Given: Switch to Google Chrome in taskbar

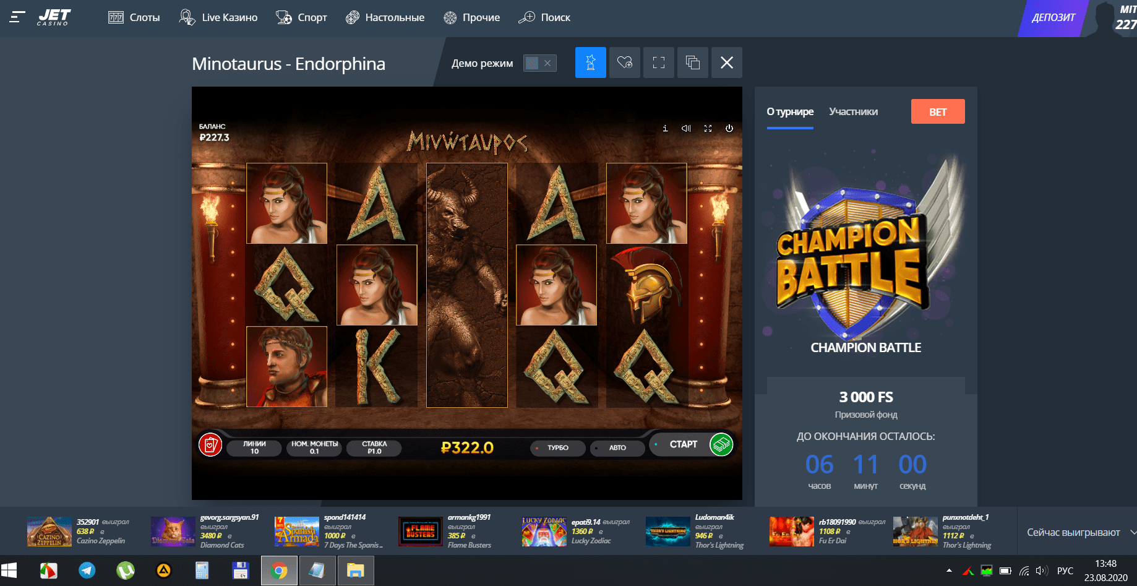Looking at the screenshot, I should click(x=279, y=571).
